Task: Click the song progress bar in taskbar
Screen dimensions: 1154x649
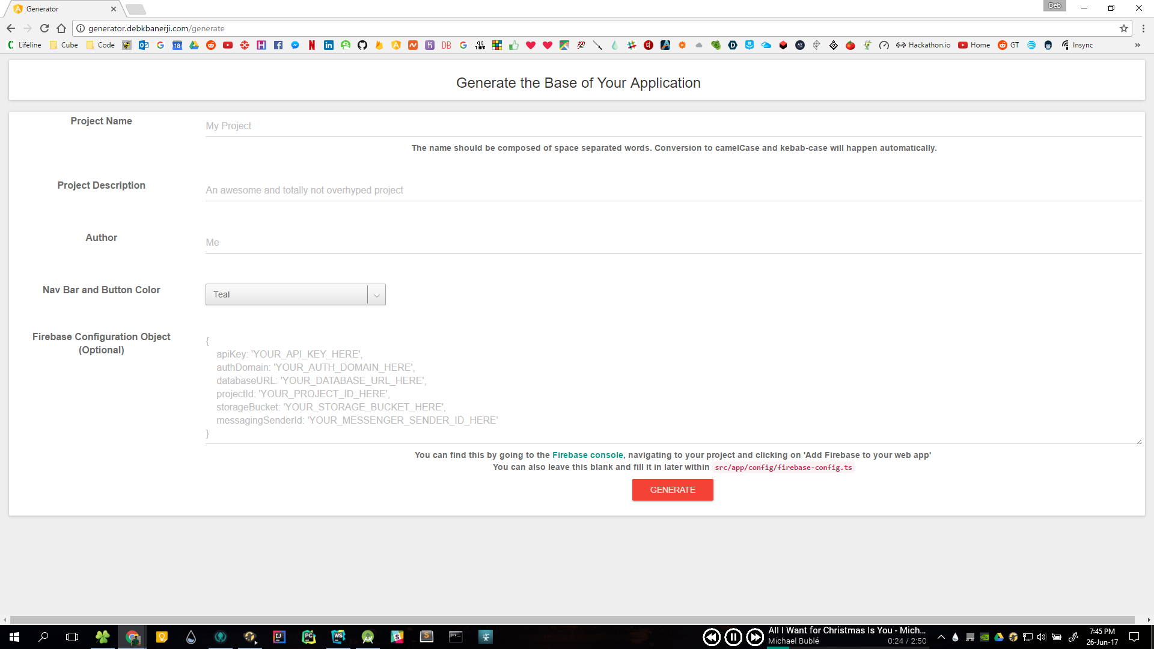Action: coord(846,647)
